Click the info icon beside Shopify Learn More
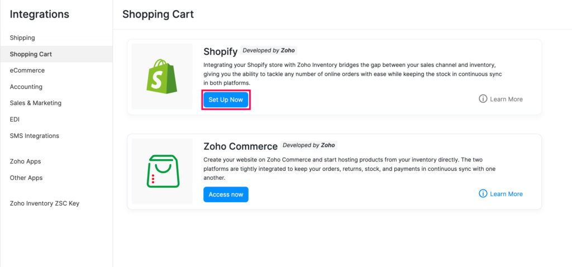The height and width of the screenshot is (267, 572). 483,99
